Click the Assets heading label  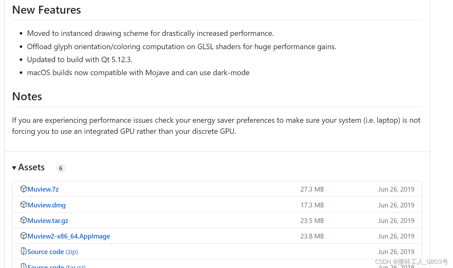[31, 167]
